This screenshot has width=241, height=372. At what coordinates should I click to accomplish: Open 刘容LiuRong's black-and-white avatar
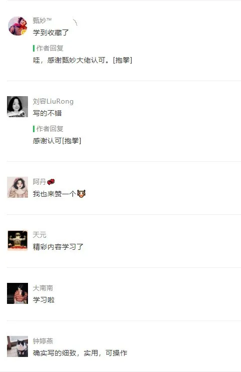point(17,107)
